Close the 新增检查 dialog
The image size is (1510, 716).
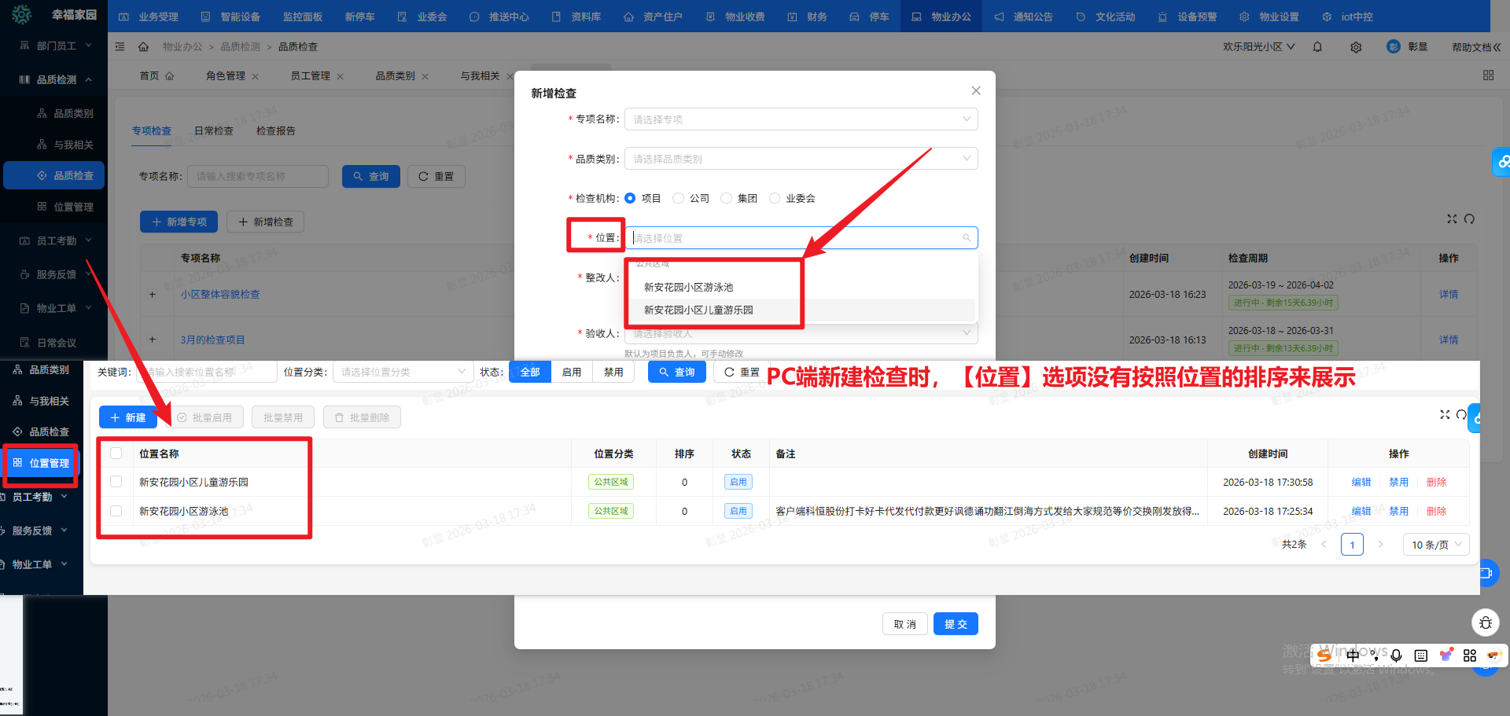(x=975, y=91)
